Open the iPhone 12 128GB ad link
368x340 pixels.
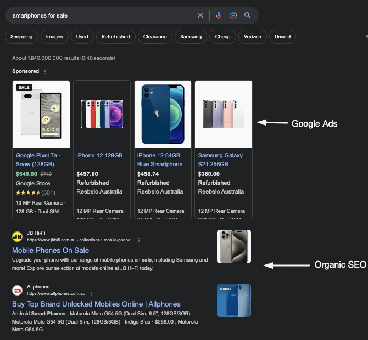pyautogui.click(x=99, y=155)
